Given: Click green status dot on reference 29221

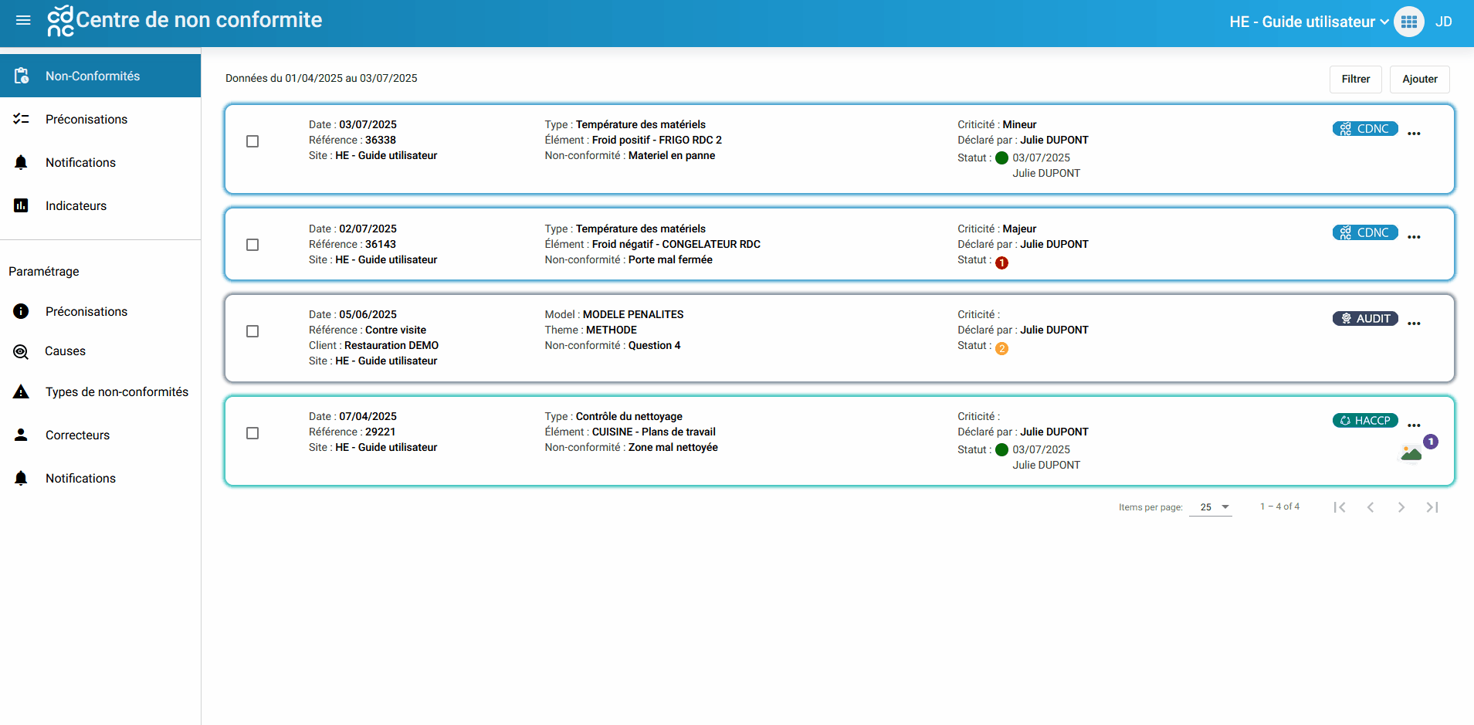Looking at the screenshot, I should [x=1002, y=449].
